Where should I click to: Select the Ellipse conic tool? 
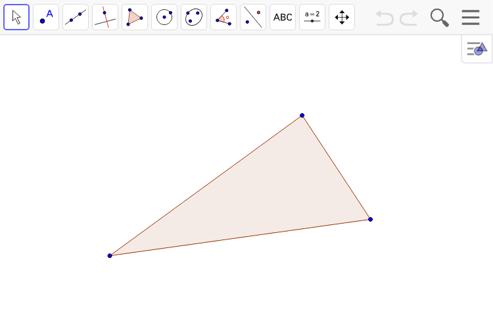click(194, 17)
